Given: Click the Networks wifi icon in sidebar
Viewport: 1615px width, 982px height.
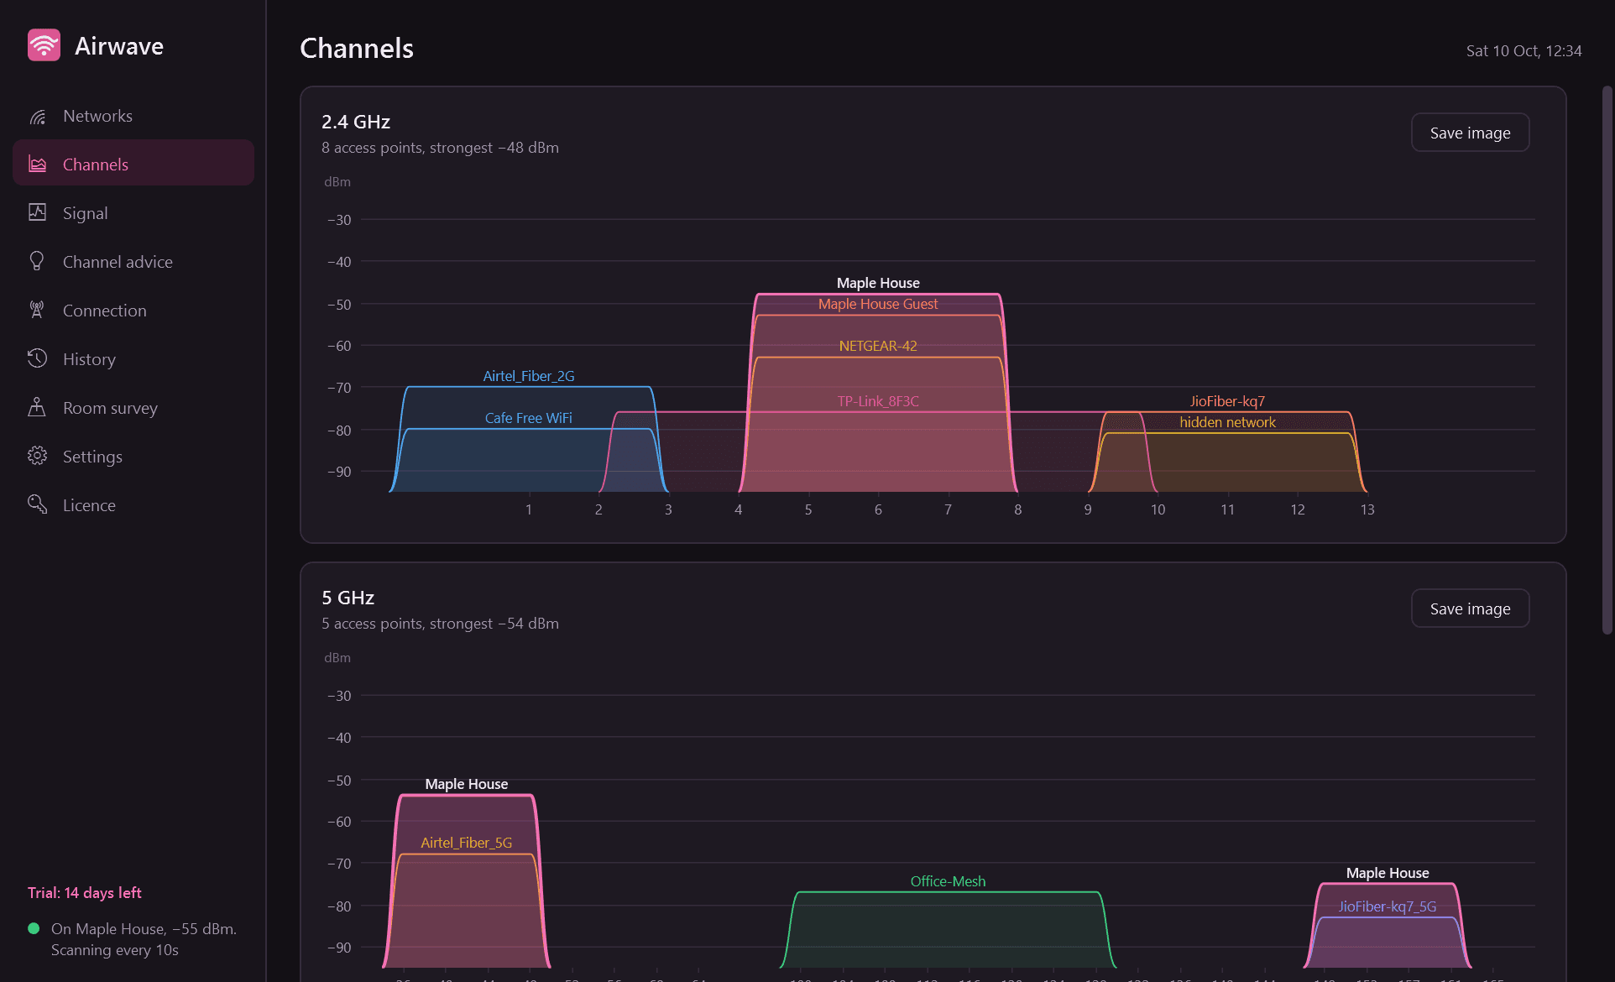Looking at the screenshot, I should pos(37,116).
